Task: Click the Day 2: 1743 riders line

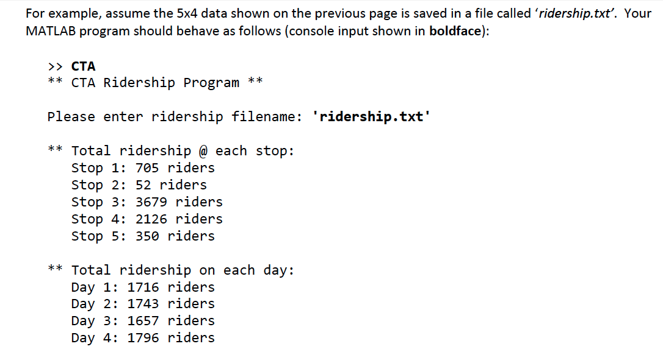Action: (143, 304)
